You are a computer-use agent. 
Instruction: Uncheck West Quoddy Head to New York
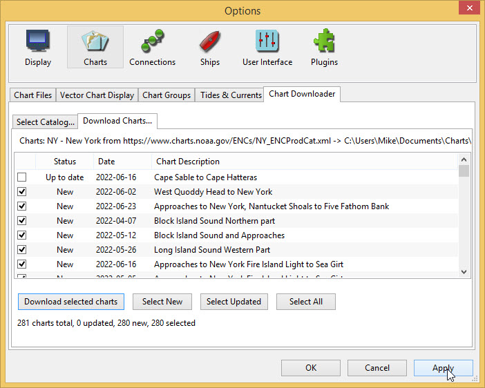click(22, 192)
